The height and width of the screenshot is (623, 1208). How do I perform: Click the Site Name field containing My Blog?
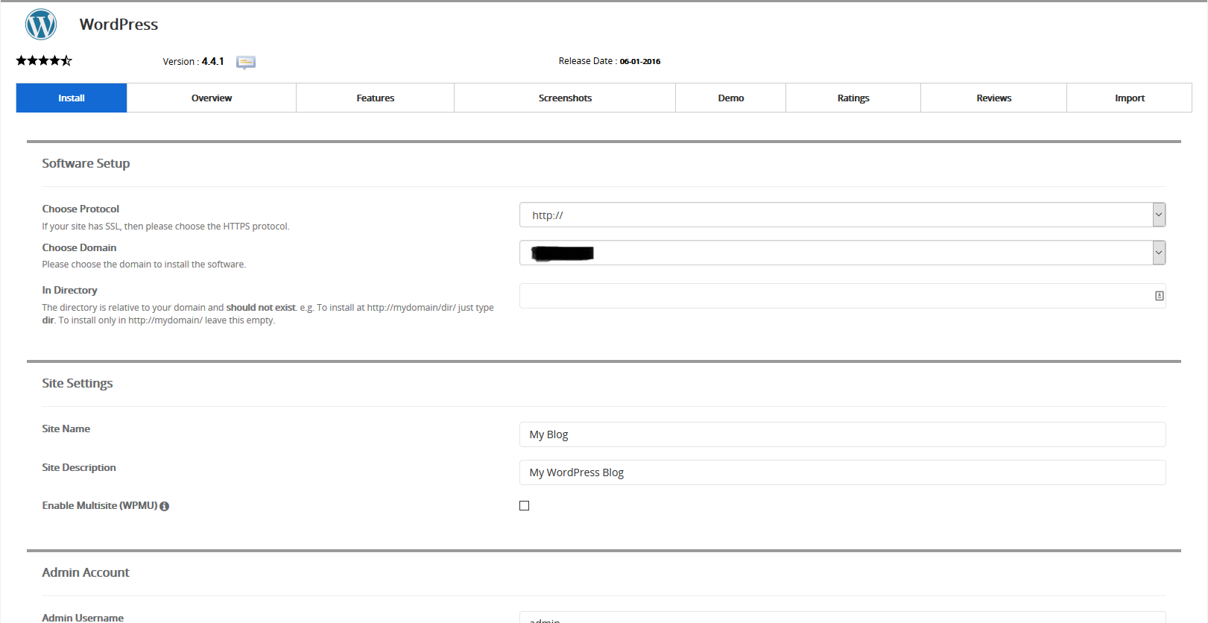coord(842,434)
